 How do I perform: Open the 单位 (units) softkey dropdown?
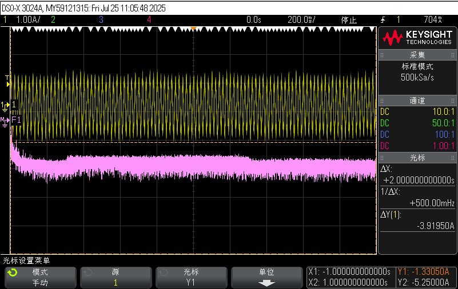[266, 278]
